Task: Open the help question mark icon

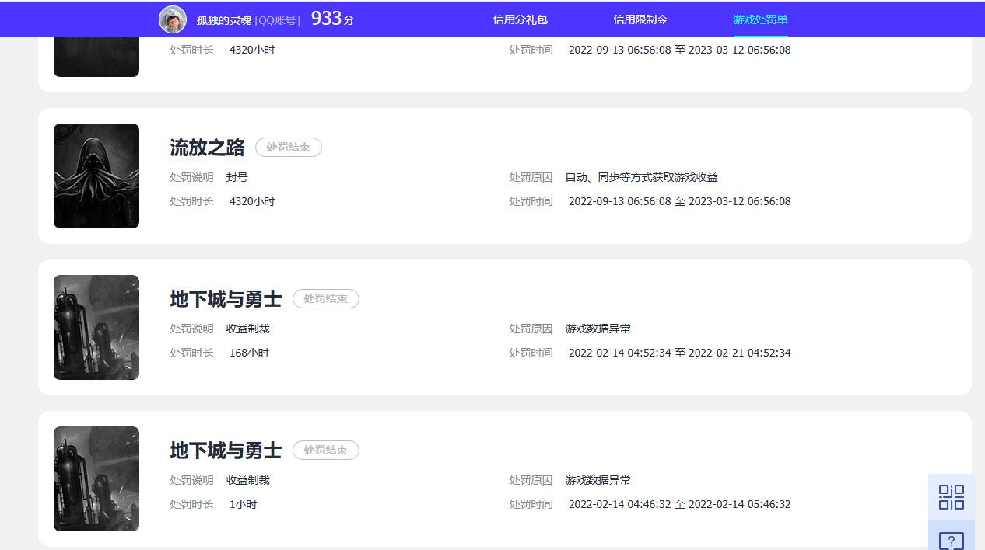Action: pos(951,540)
